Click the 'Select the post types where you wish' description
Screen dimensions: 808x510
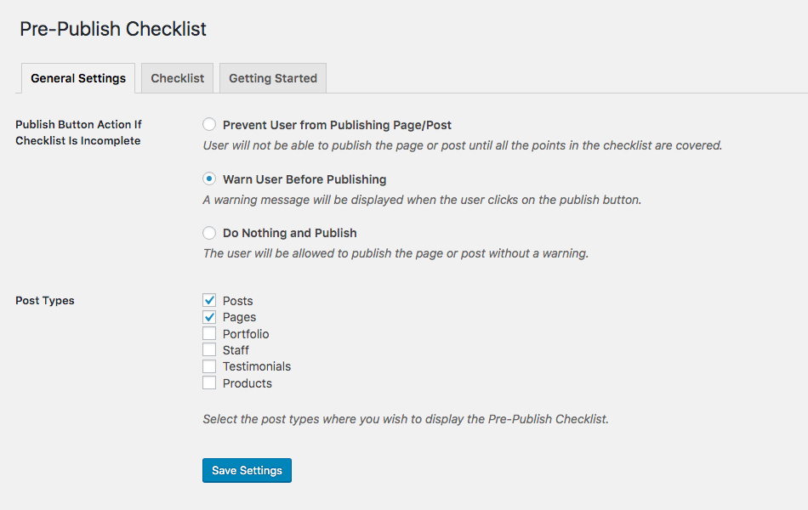point(406,419)
